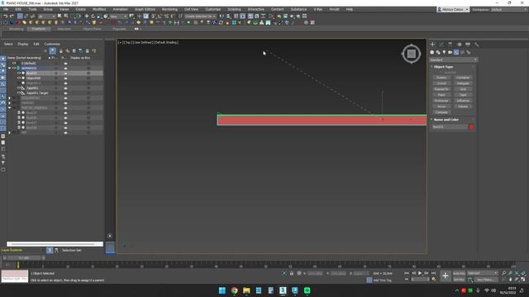
Task: Choose the Cameras create category icon
Action: tap(450, 52)
